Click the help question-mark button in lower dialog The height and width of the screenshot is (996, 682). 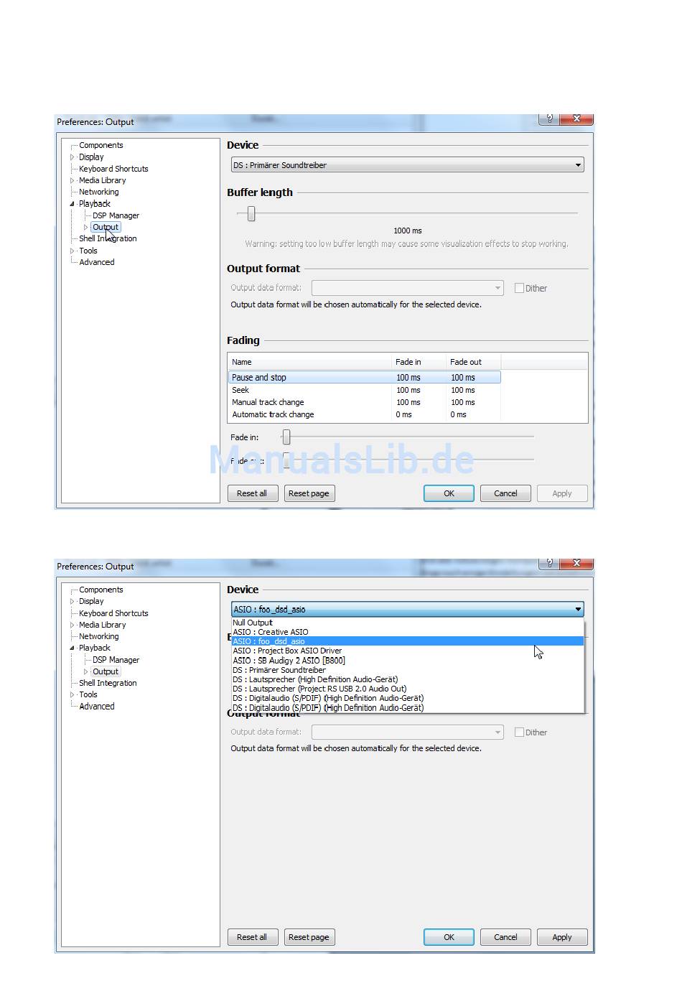[549, 563]
